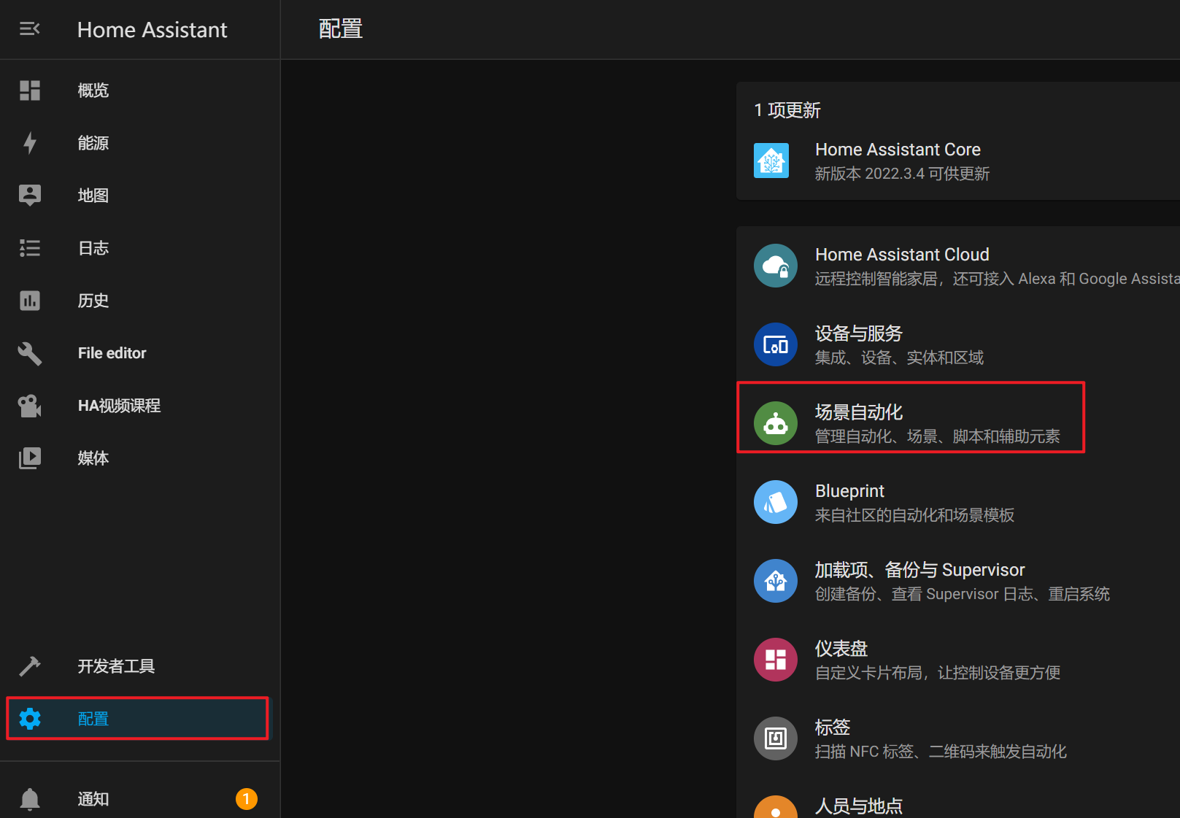This screenshot has width=1180, height=818.
Task: Click the Developer tools hammer icon
Action: click(30, 666)
